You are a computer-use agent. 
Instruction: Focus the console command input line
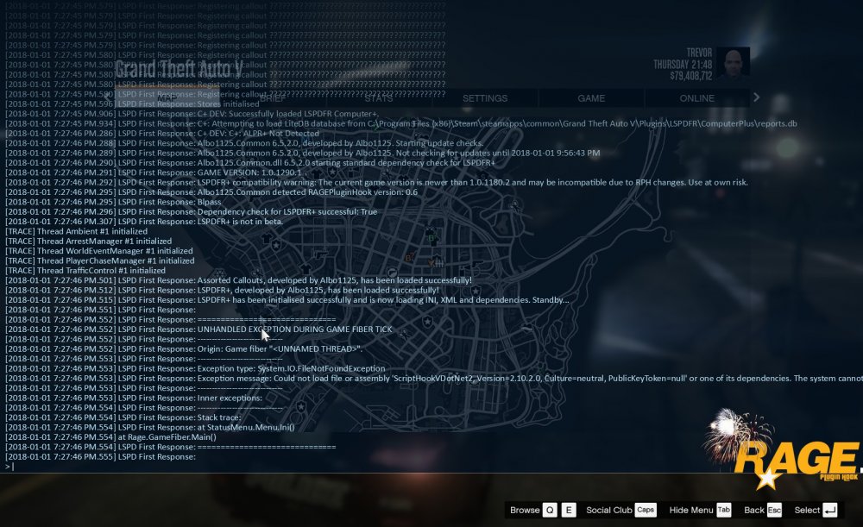[431, 467]
